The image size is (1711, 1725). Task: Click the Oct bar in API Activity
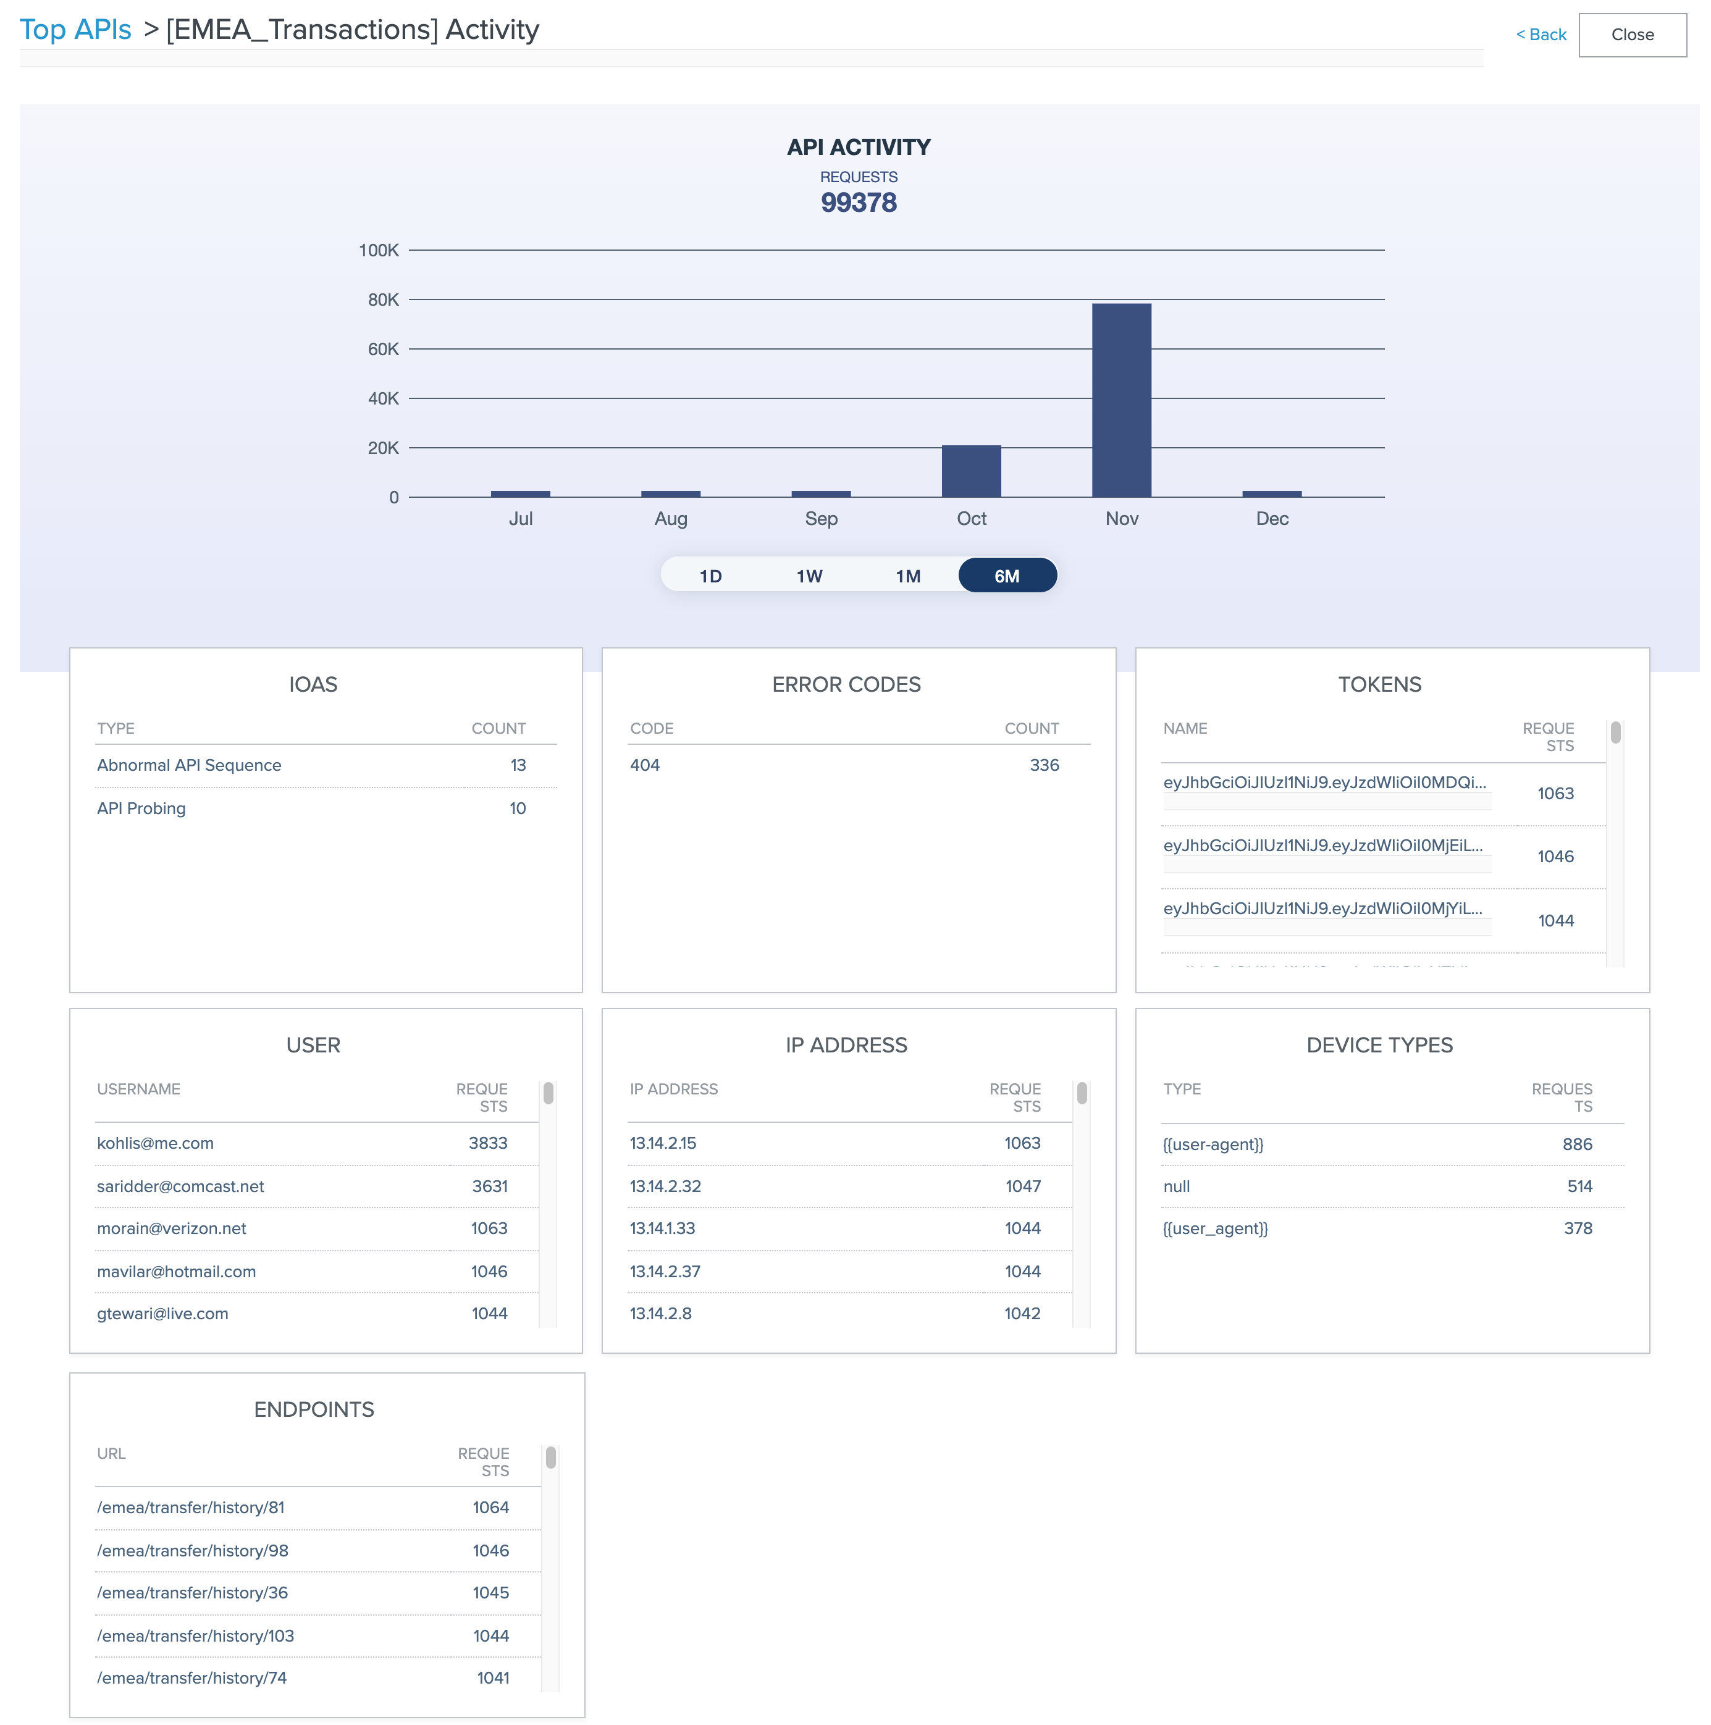[970, 471]
